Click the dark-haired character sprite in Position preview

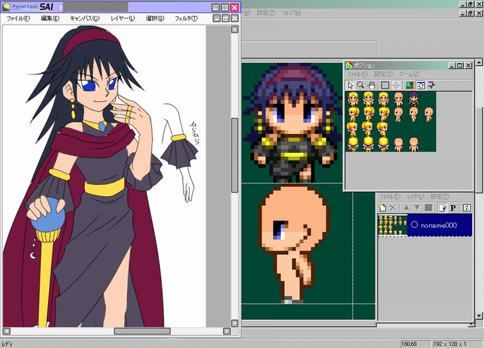(x=413, y=99)
